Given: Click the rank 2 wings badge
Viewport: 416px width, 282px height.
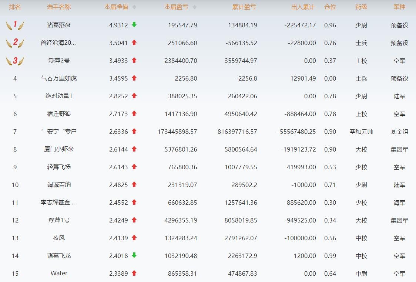Looking at the screenshot, I should click(15, 43).
